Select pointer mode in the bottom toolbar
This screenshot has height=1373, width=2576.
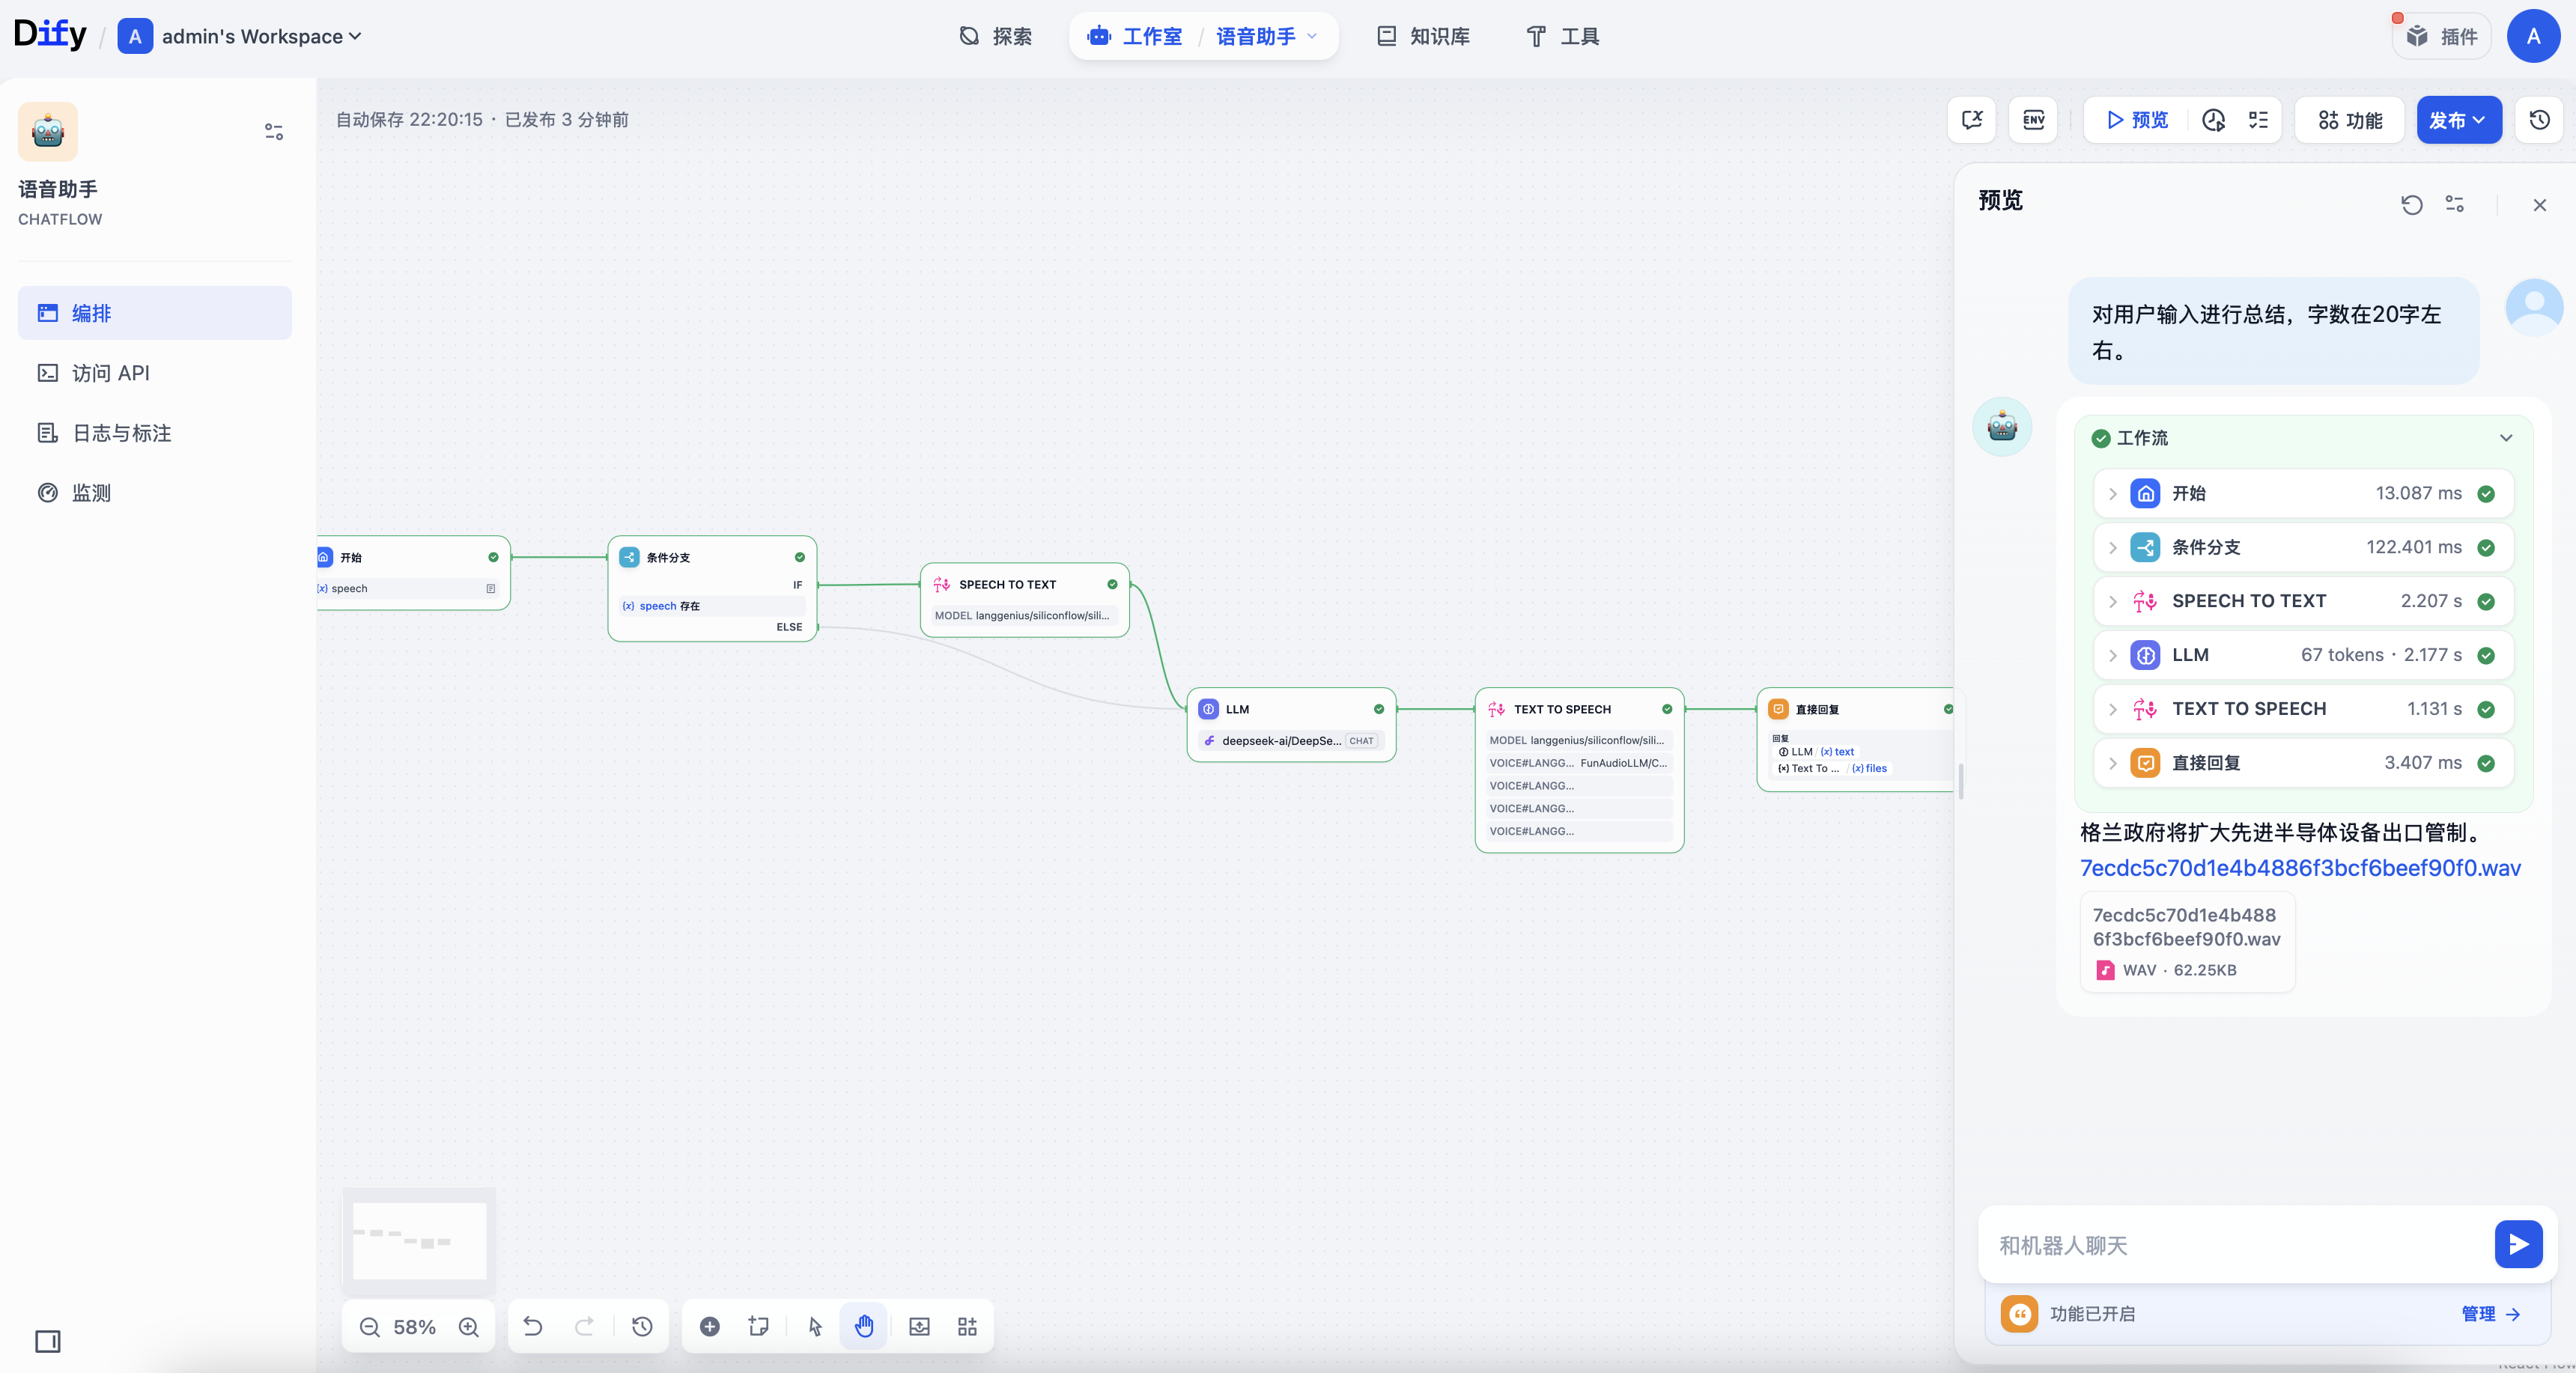[815, 1327]
